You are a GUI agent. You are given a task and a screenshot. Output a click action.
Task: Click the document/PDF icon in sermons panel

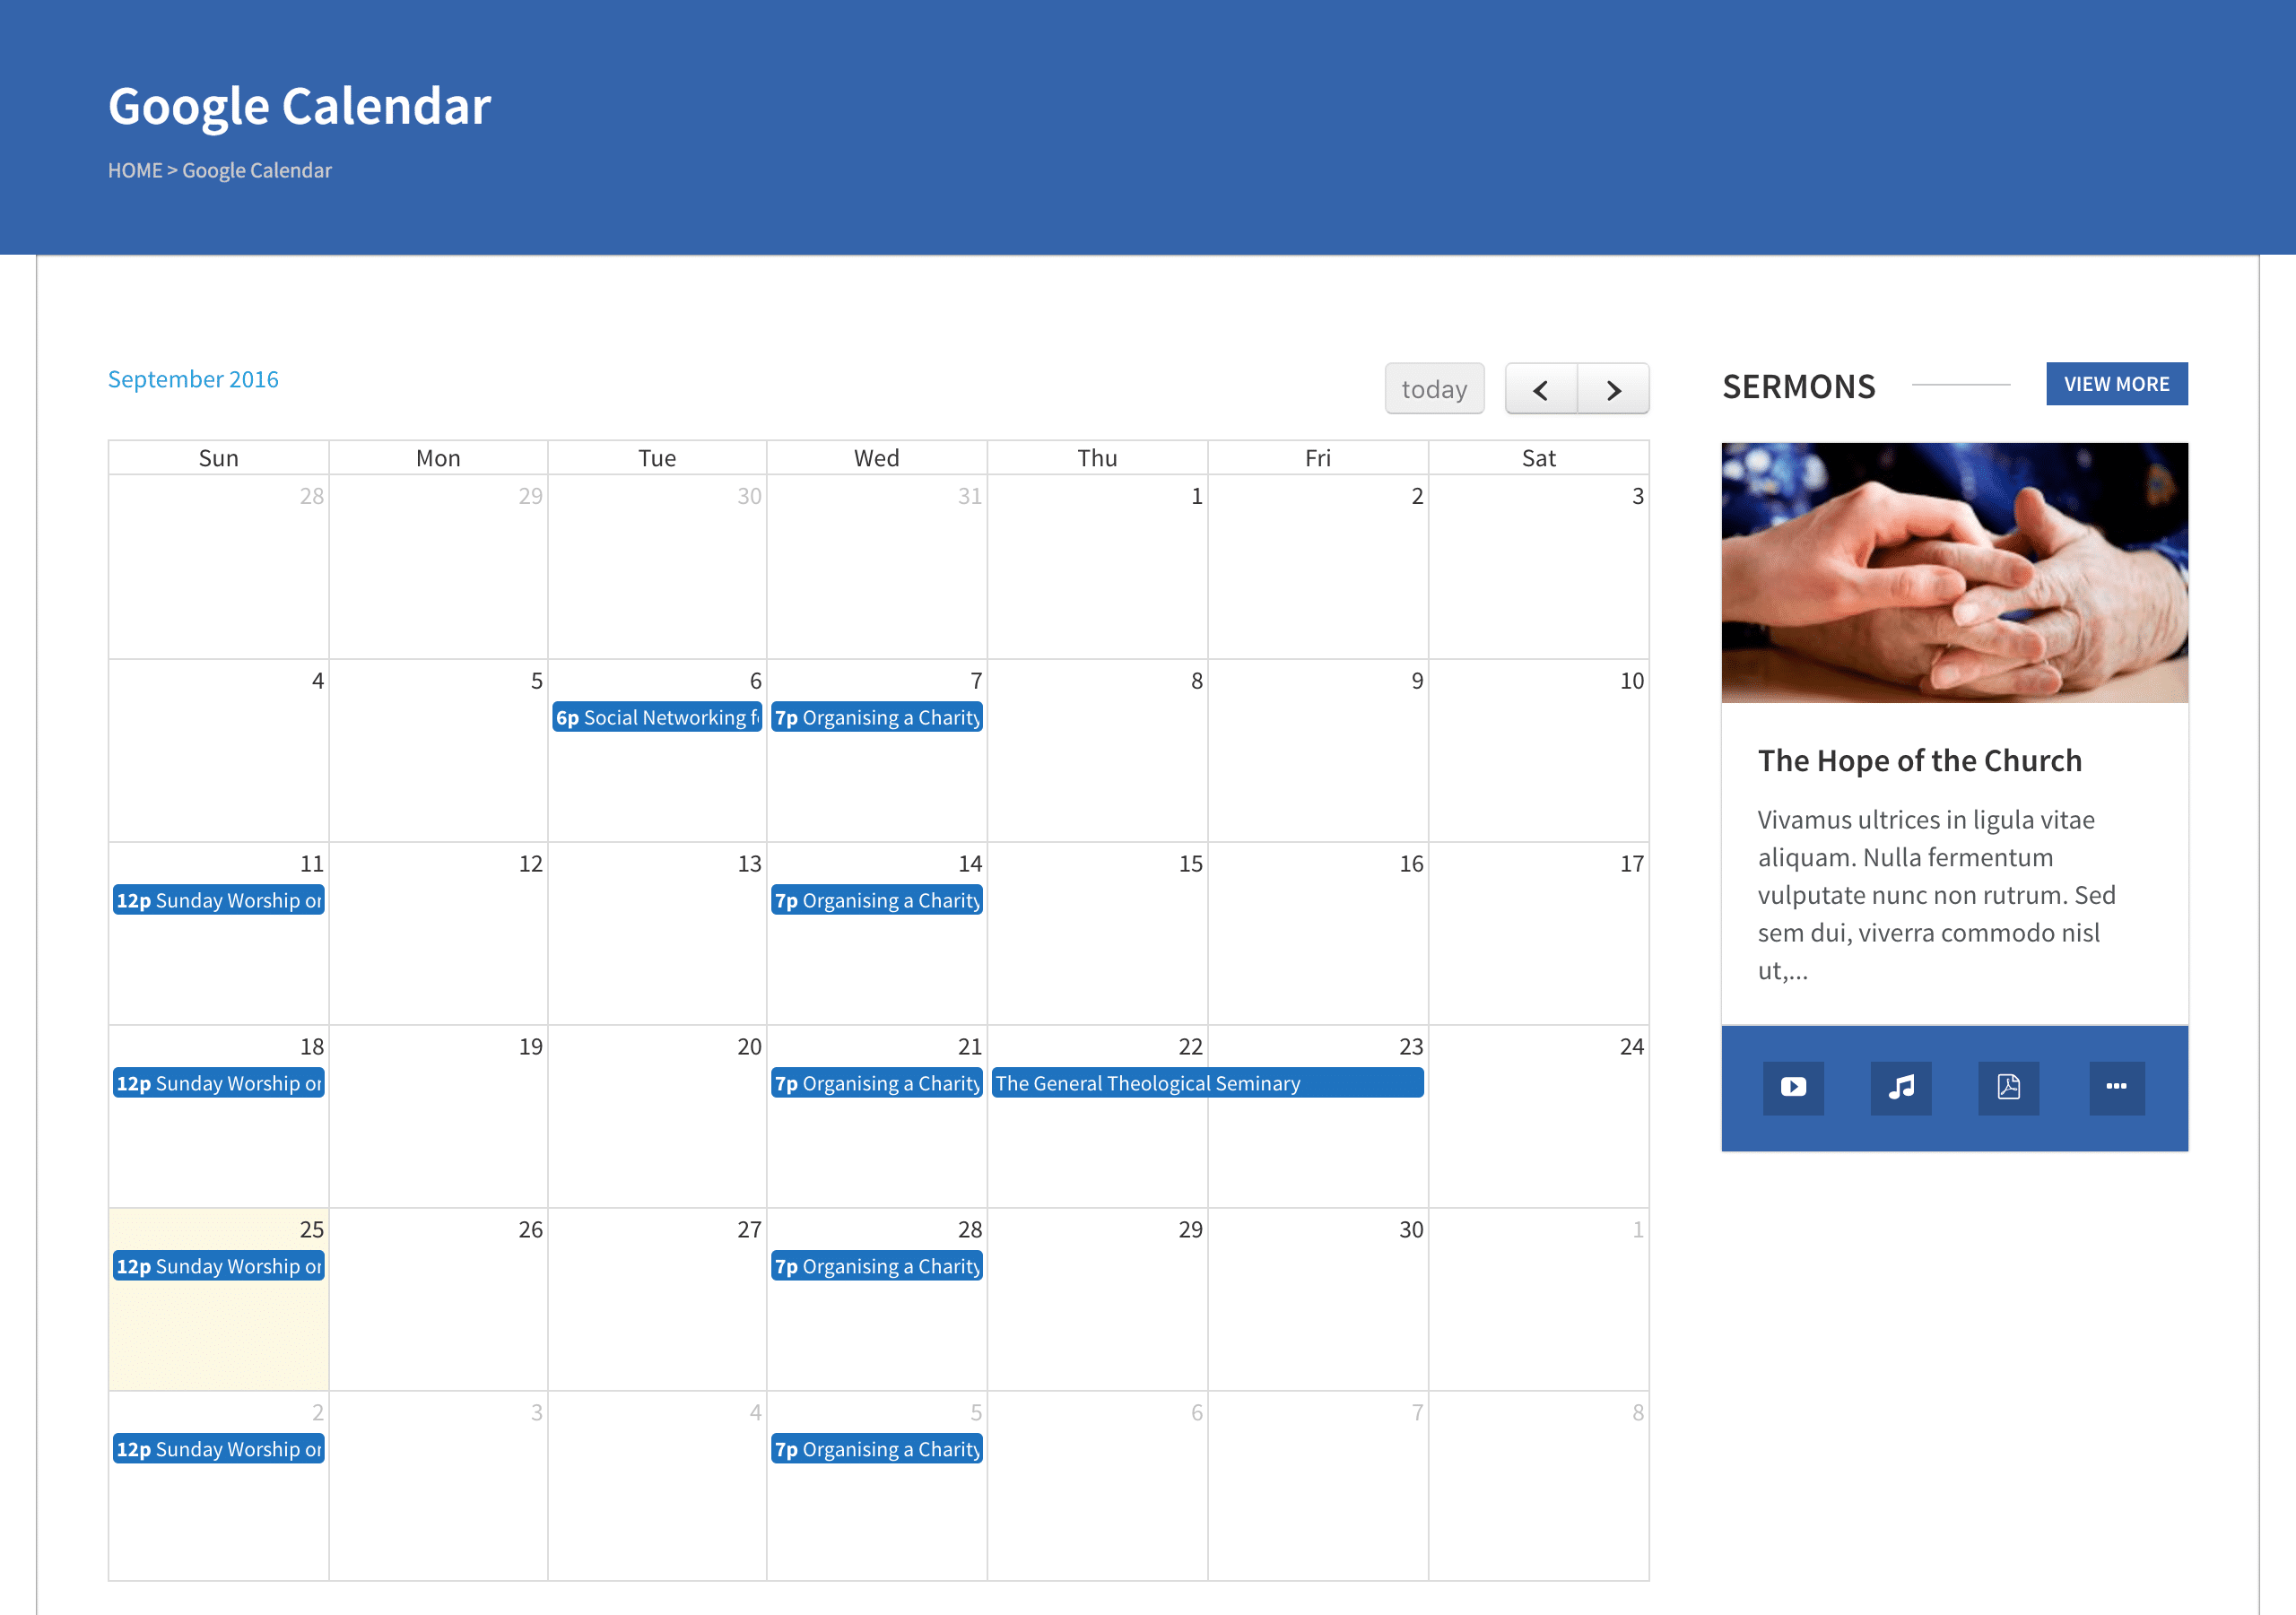click(2006, 1087)
